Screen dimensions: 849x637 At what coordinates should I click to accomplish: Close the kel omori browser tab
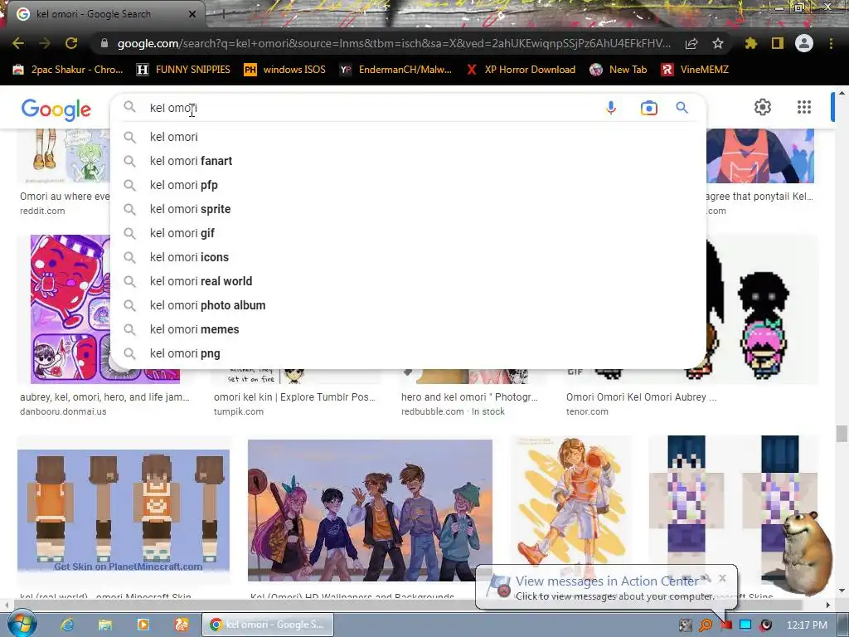pos(192,14)
